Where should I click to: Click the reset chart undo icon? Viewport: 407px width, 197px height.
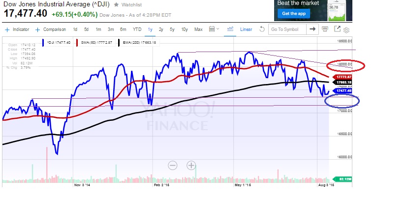click(262, 29)
